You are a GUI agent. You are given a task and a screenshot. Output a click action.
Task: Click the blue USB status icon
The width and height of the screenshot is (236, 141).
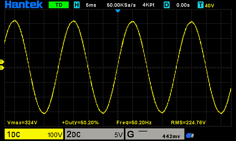coord(190,135)
